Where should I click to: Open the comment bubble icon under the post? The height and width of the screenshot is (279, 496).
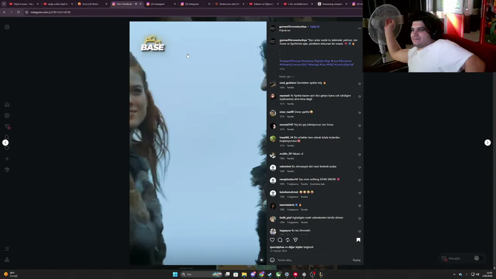[x=280, y=240]
